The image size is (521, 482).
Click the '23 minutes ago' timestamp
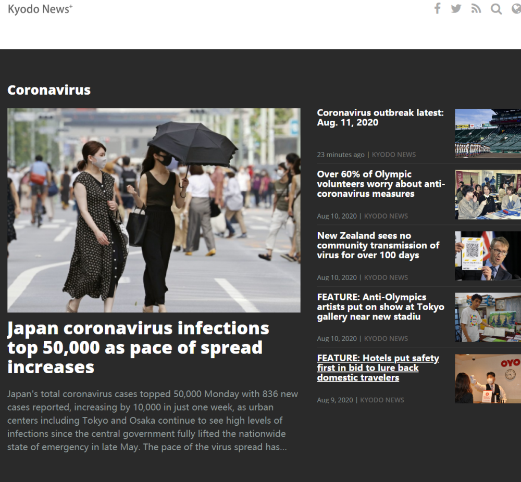coord(341,155)
